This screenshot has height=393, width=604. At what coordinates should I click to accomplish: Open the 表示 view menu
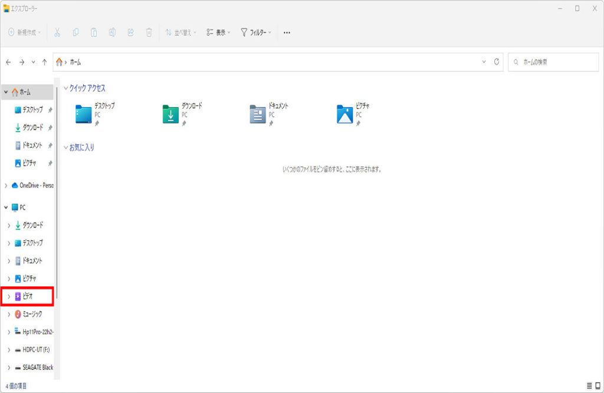pos(218,32)
